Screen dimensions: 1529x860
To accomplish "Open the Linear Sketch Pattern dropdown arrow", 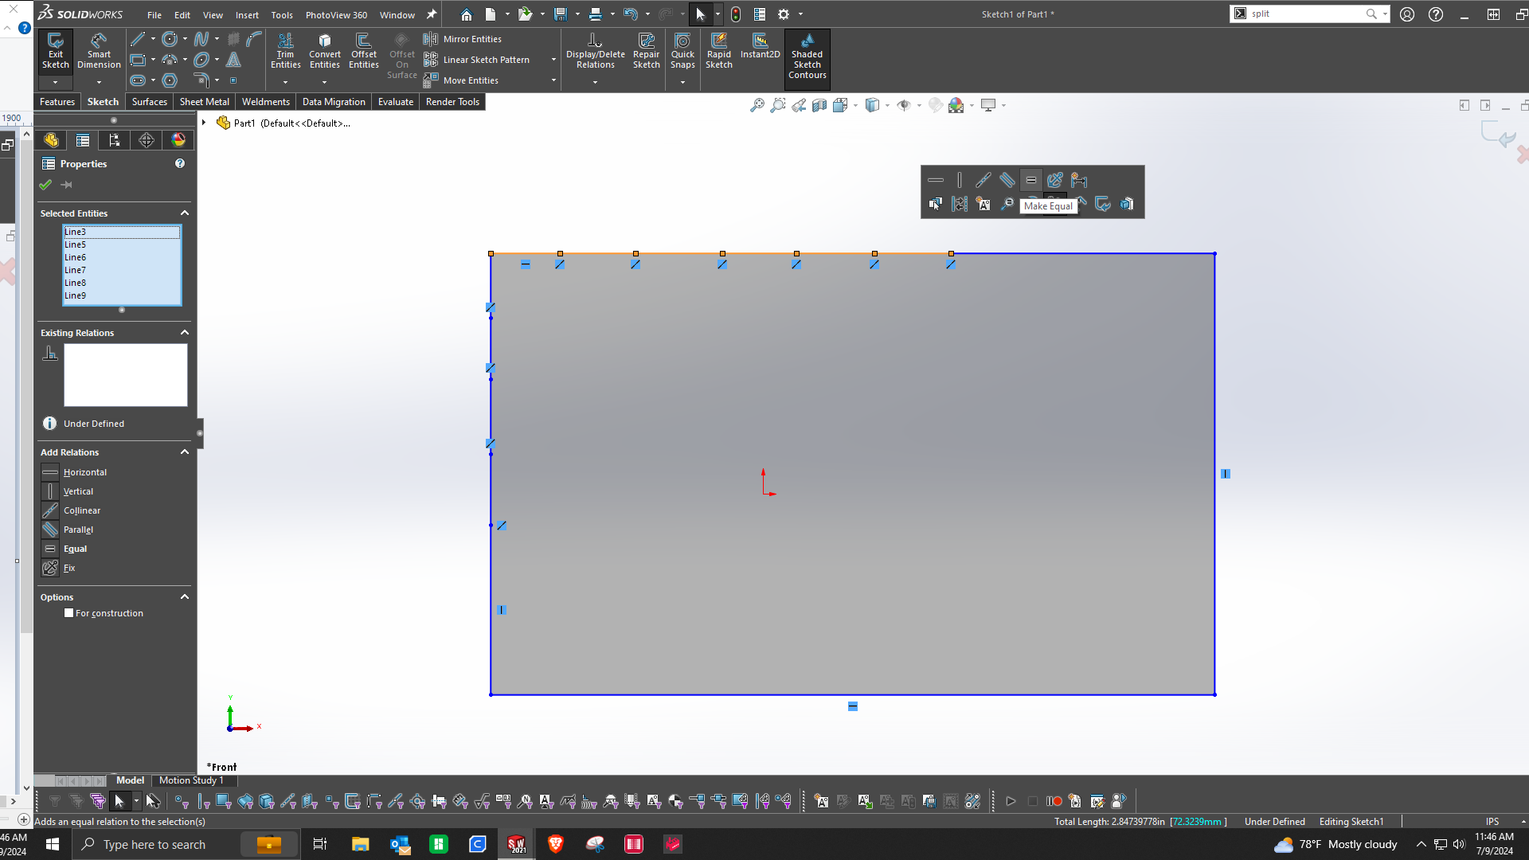I will click(553, 60).
